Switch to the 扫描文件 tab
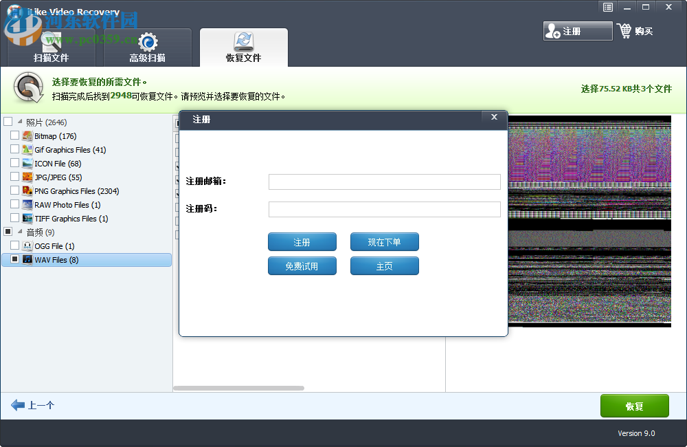The height and width of the screenshot is (447, 687). coord(52,47)
